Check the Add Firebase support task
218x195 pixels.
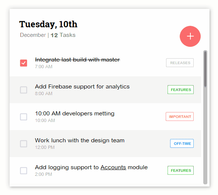click(x=24, y=90)
